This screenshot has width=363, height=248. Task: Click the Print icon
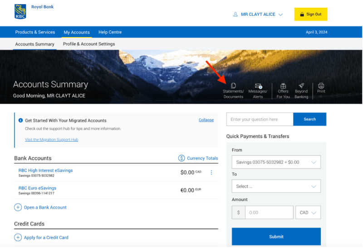click(x=321, y=86)
